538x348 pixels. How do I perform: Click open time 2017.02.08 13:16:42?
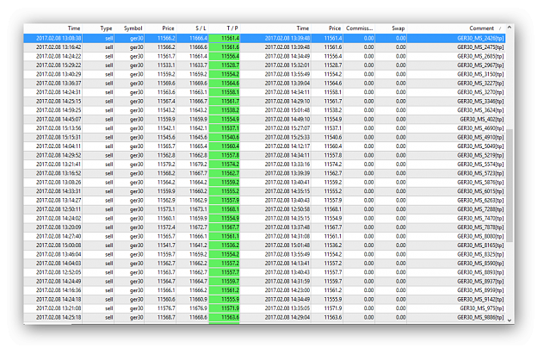point(59,47)
